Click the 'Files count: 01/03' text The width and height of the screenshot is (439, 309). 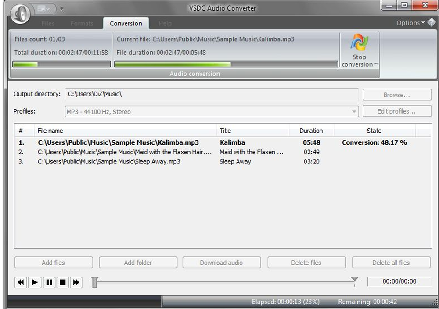click(x=40, y=39)
